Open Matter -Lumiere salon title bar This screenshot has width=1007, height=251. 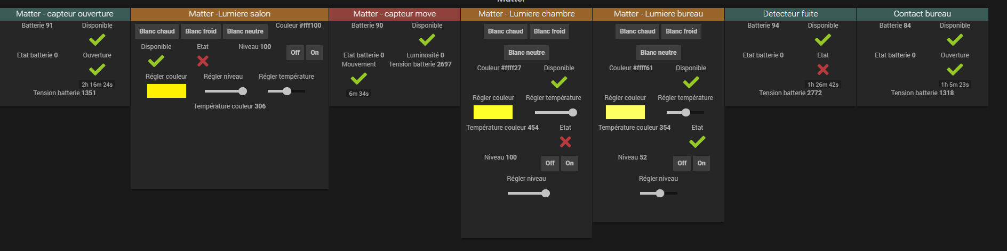(x=229, y=14)
